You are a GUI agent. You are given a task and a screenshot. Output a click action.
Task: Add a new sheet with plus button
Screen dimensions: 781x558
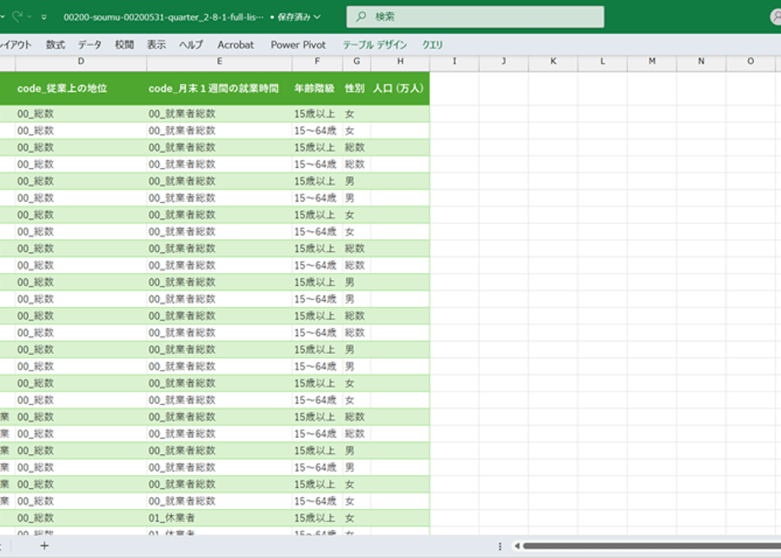tap(44, 546)
